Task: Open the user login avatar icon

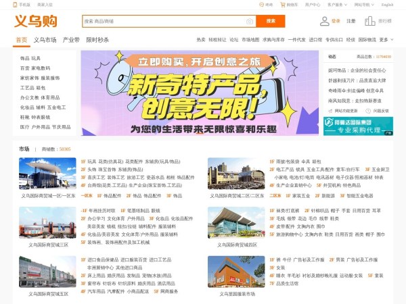Action: point(324,21)
